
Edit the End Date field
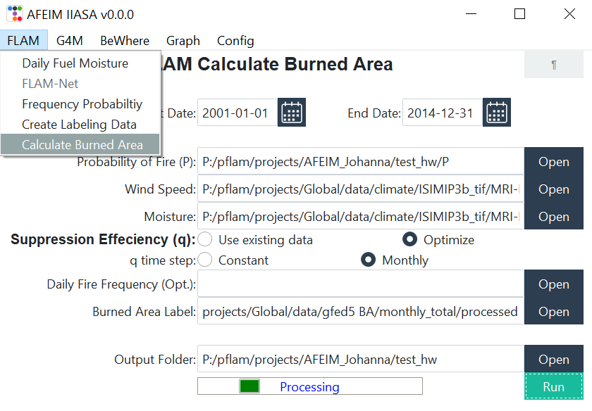click(x=443, y=113)
